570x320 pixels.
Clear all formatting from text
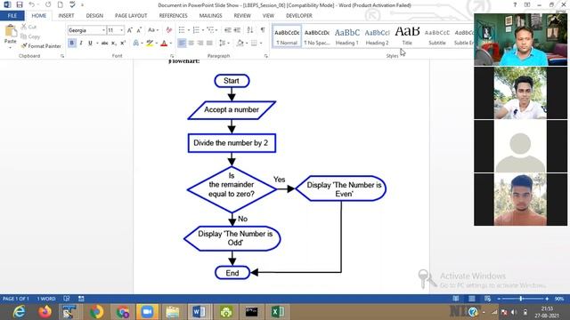(168, 30)
